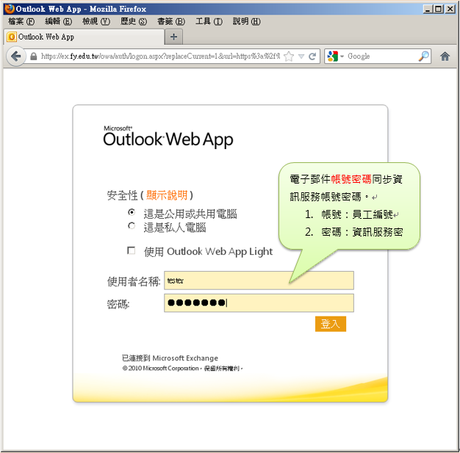Screen dimensions: 460x453
Task: Bookmark this page with the star icon
Action: point(289,57)
